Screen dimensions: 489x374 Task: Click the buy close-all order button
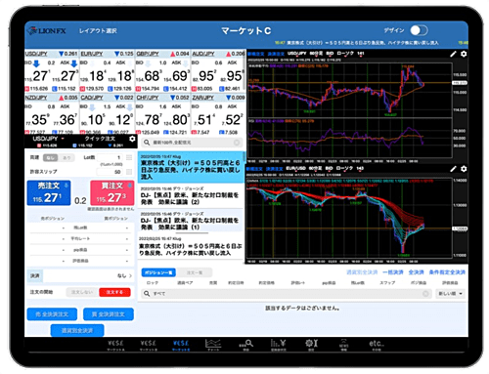pyautogui.click(x=109, y=314)
